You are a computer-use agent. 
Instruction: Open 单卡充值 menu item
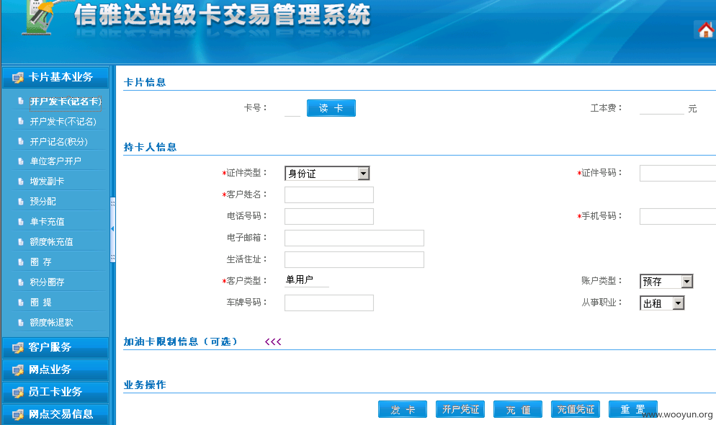click(47, 222)
